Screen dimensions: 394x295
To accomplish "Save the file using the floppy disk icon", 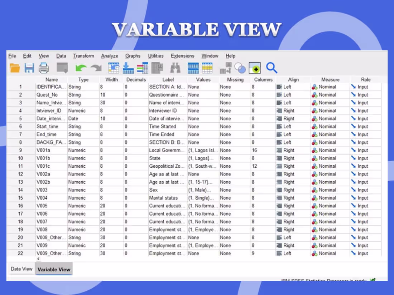I will pyautogui.click(x=29, y=68).
